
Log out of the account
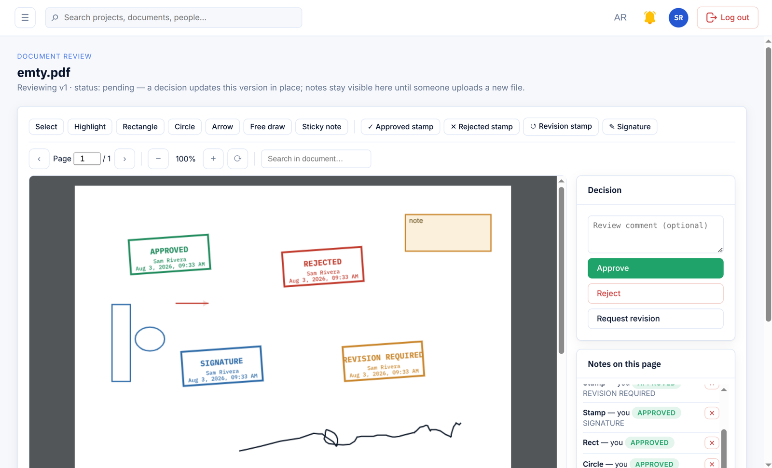[727, 18]
